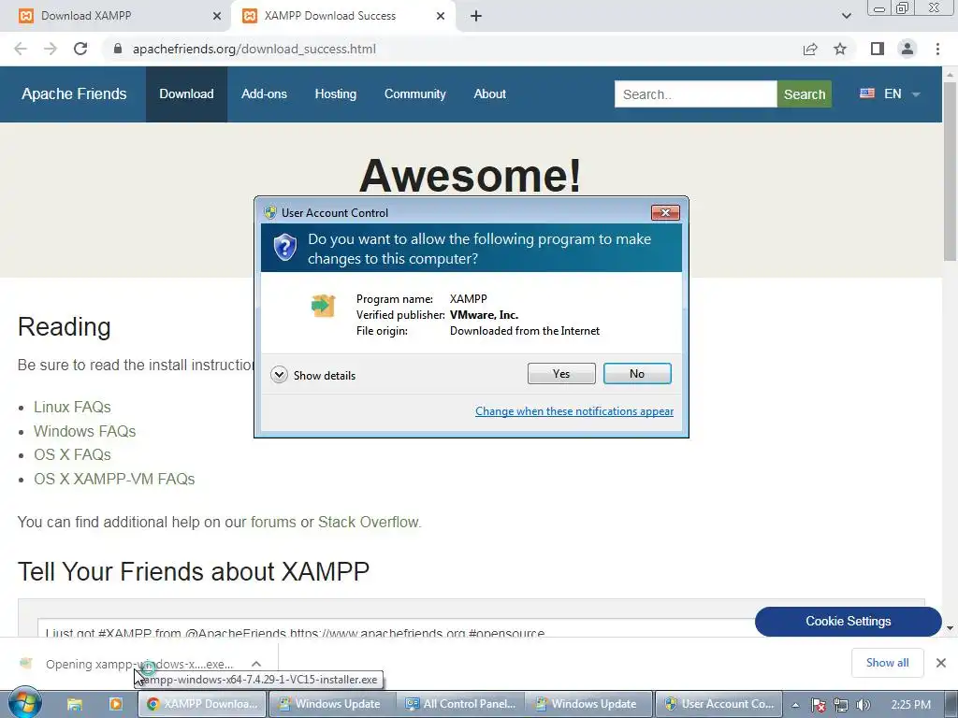Click the green Search button
The height and width of the screenshot is (718, 958).
(x=804, y=94)
